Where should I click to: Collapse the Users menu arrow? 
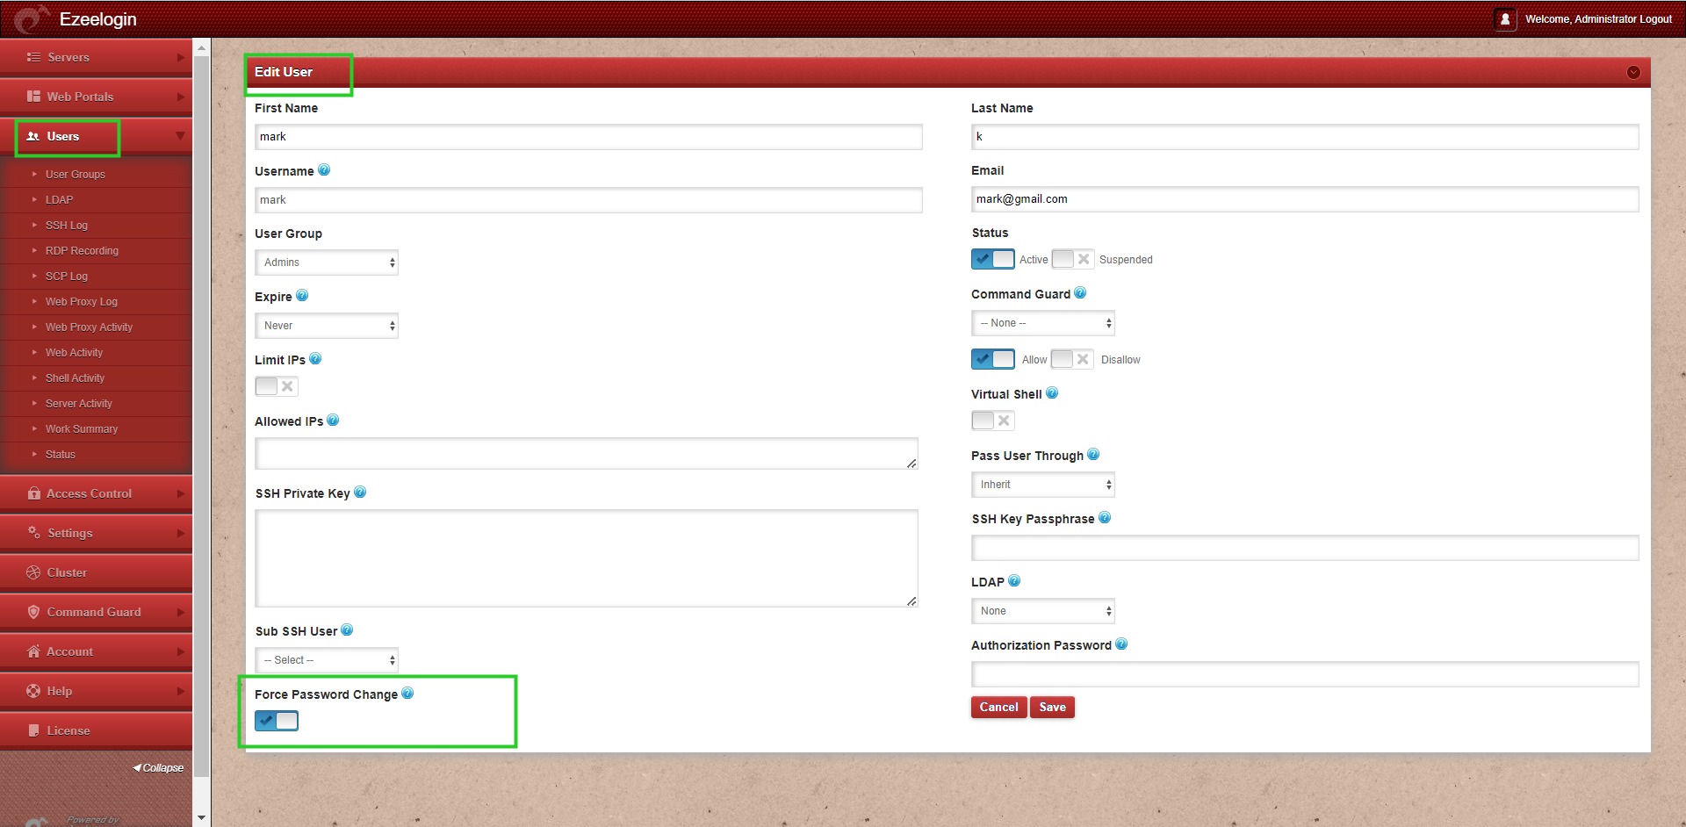point(180,136)
